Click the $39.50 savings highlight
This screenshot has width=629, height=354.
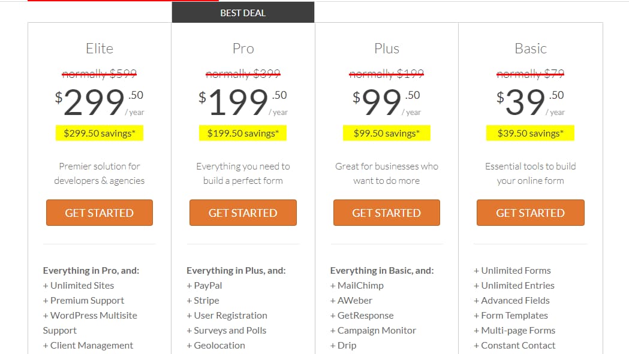coord(530,132)
